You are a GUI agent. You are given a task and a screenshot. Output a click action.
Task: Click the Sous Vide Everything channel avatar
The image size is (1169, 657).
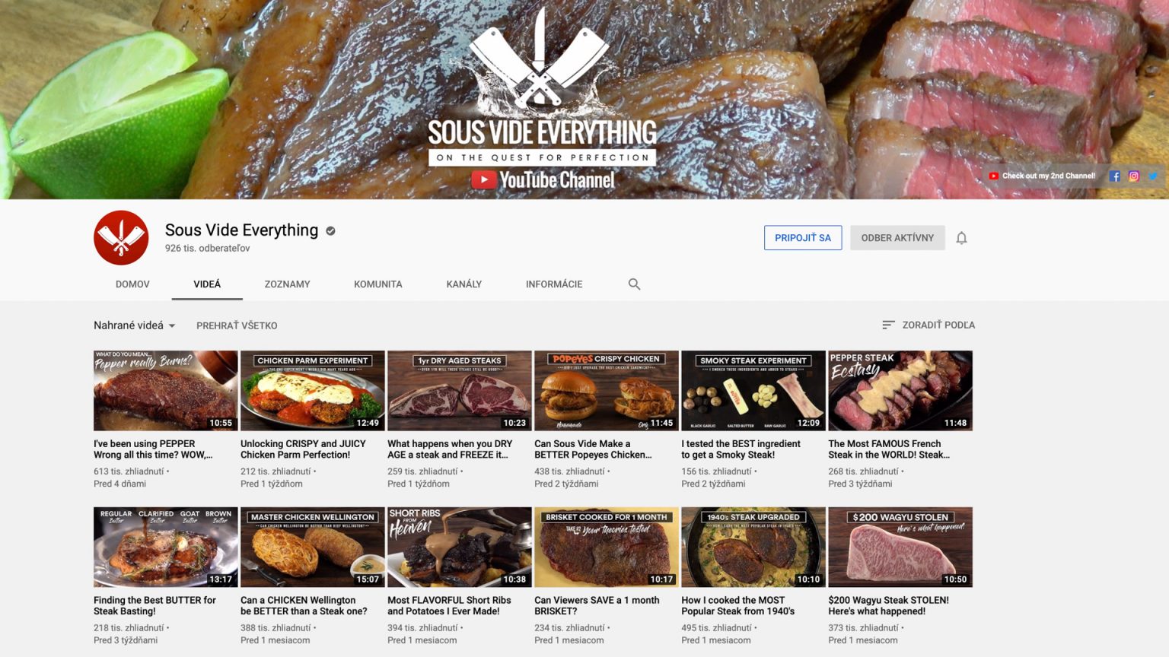click(x=121, y=238)
